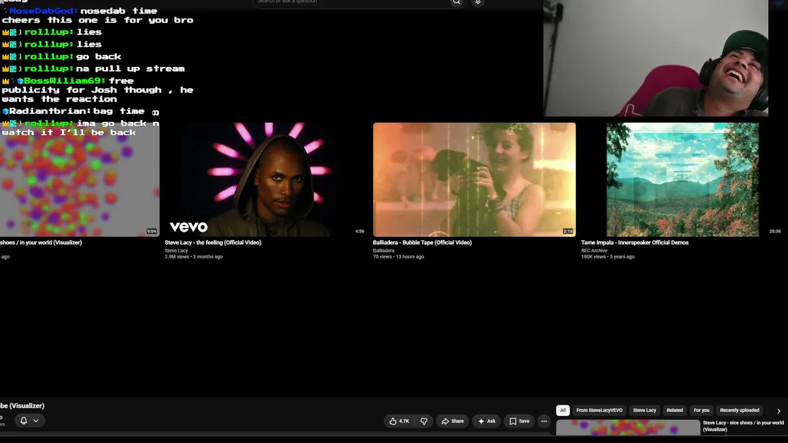Select the From SteveLacyVEVO chip
Viewport: 788px width, 443px height.
tap(599, 410)
